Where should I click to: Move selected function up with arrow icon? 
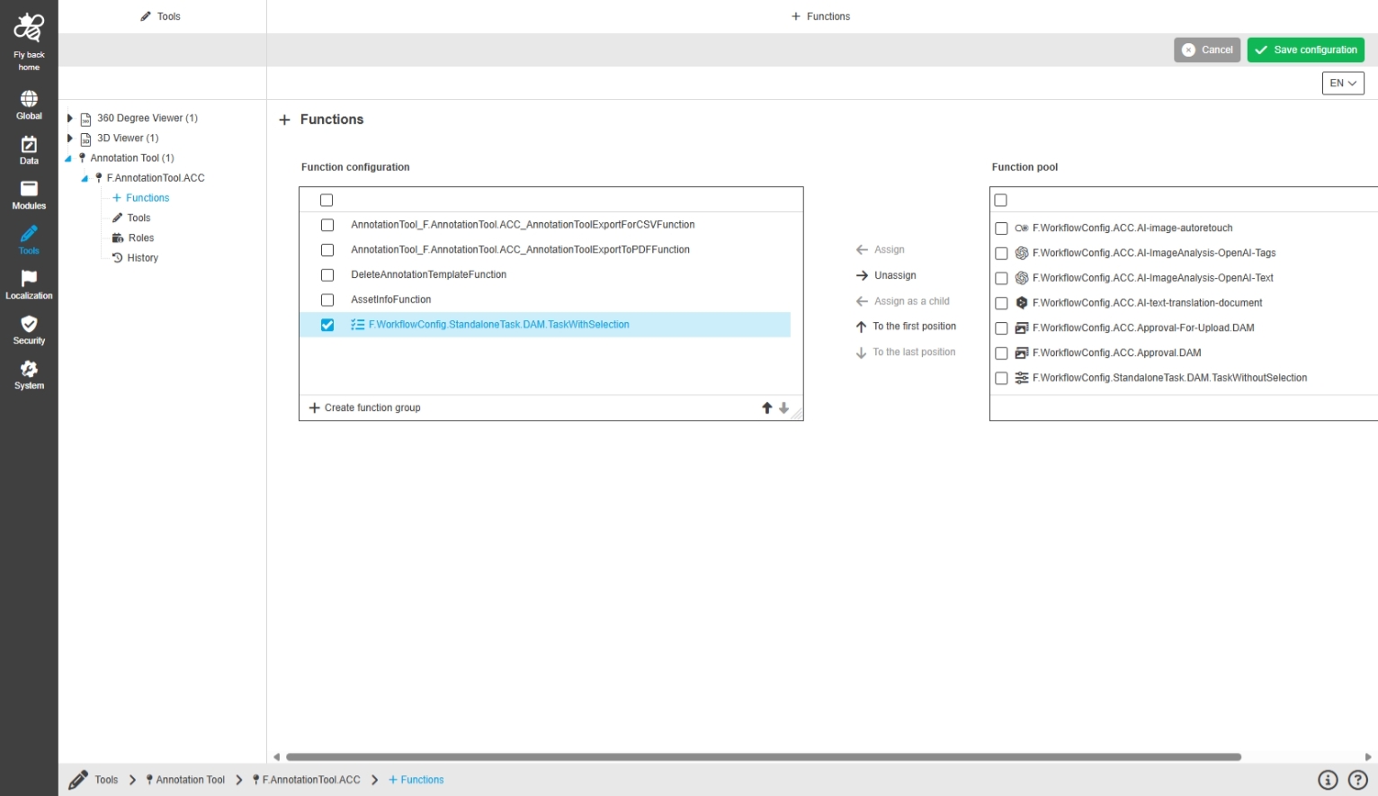click(x=767, y=408)
